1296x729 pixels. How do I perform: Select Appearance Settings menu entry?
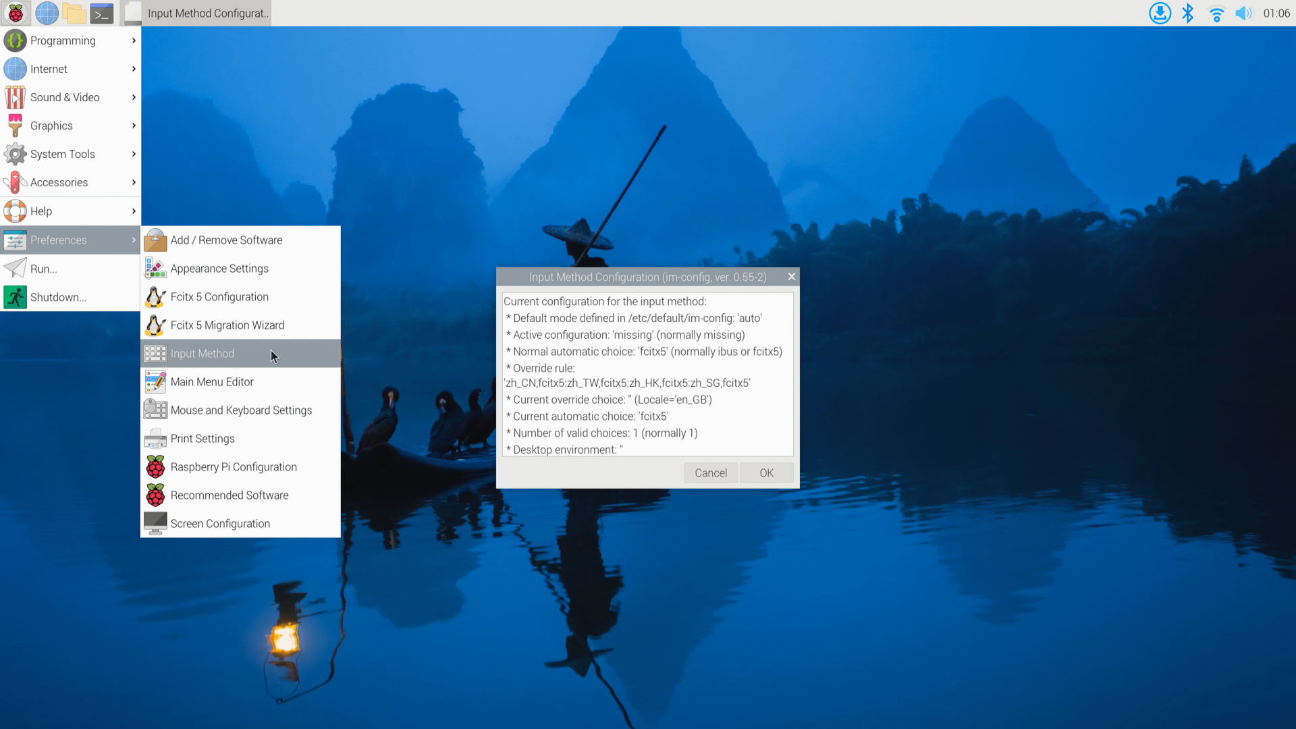coord(219,268)
